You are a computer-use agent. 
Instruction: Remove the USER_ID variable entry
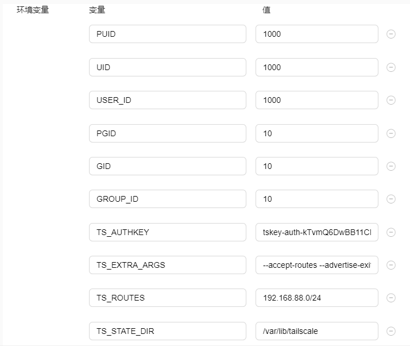click(x=391, y=100)
